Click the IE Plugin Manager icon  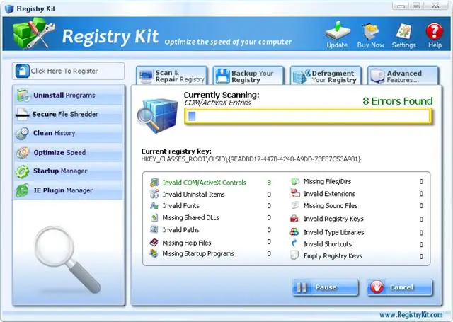pos(23,190)
